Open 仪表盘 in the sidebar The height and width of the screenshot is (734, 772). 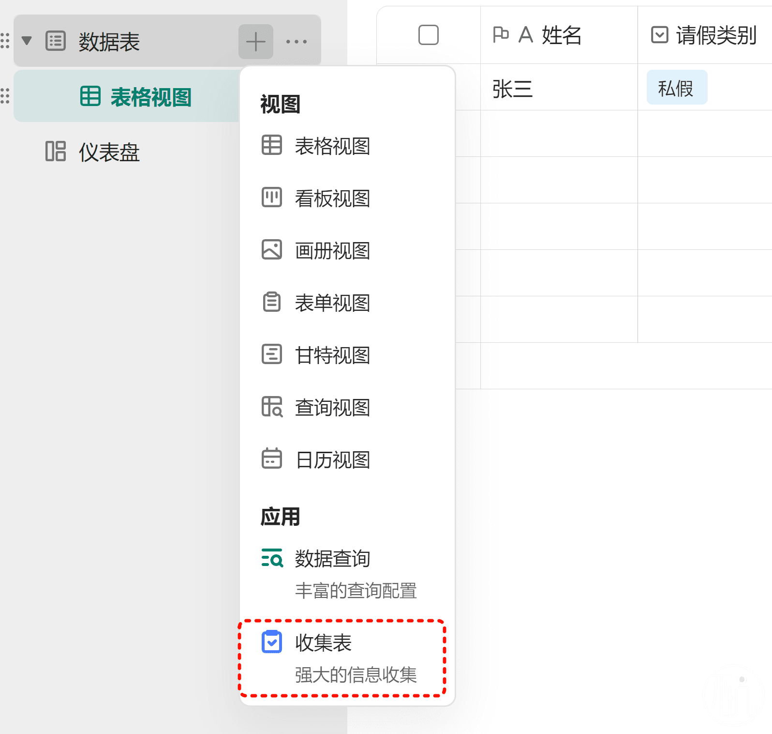tap(109, 152)
